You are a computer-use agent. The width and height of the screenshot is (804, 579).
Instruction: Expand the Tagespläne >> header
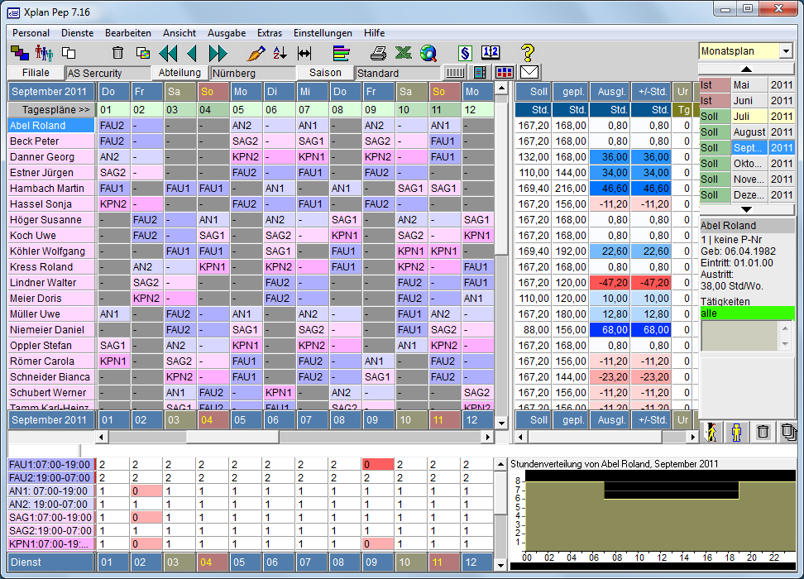tap(51, 110)
